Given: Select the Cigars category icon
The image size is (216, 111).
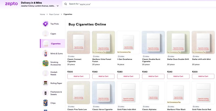Looking at the screenshot, I should 45,34.
